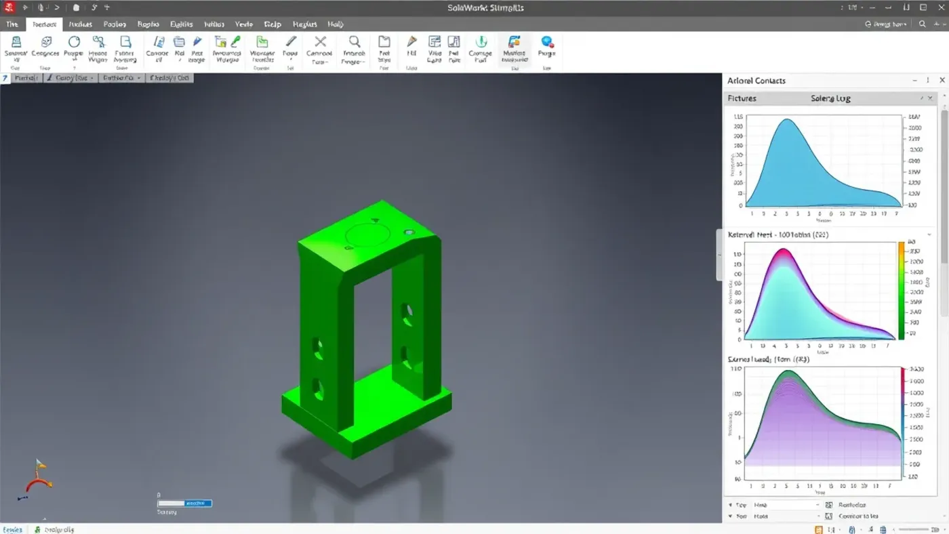Viewport: 949px width, 534px height.
Task: Select the Fictures tab in the side panel
Action: (x=742, y=98)
